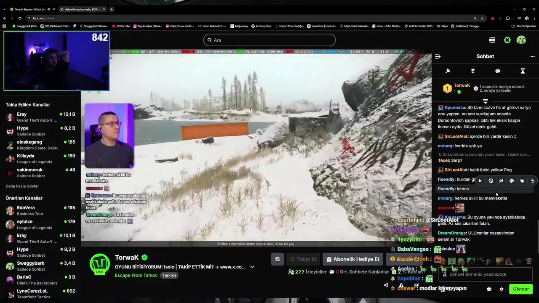Open the Swaggybark | Kick bookmark
This screenshot has height=303, width=539.
point(24,26)
